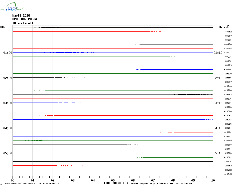Click the 10 minute tick on bottom axis
Image resolution: width=233 pixels, height=187 pixels.
point(213,180)
